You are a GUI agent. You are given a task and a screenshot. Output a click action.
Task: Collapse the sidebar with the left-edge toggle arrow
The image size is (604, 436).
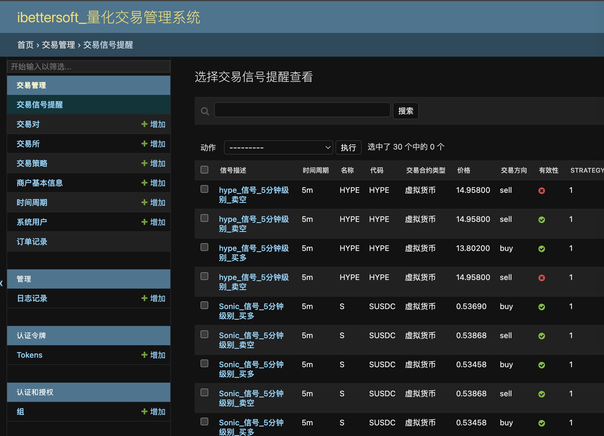point(1,283)
